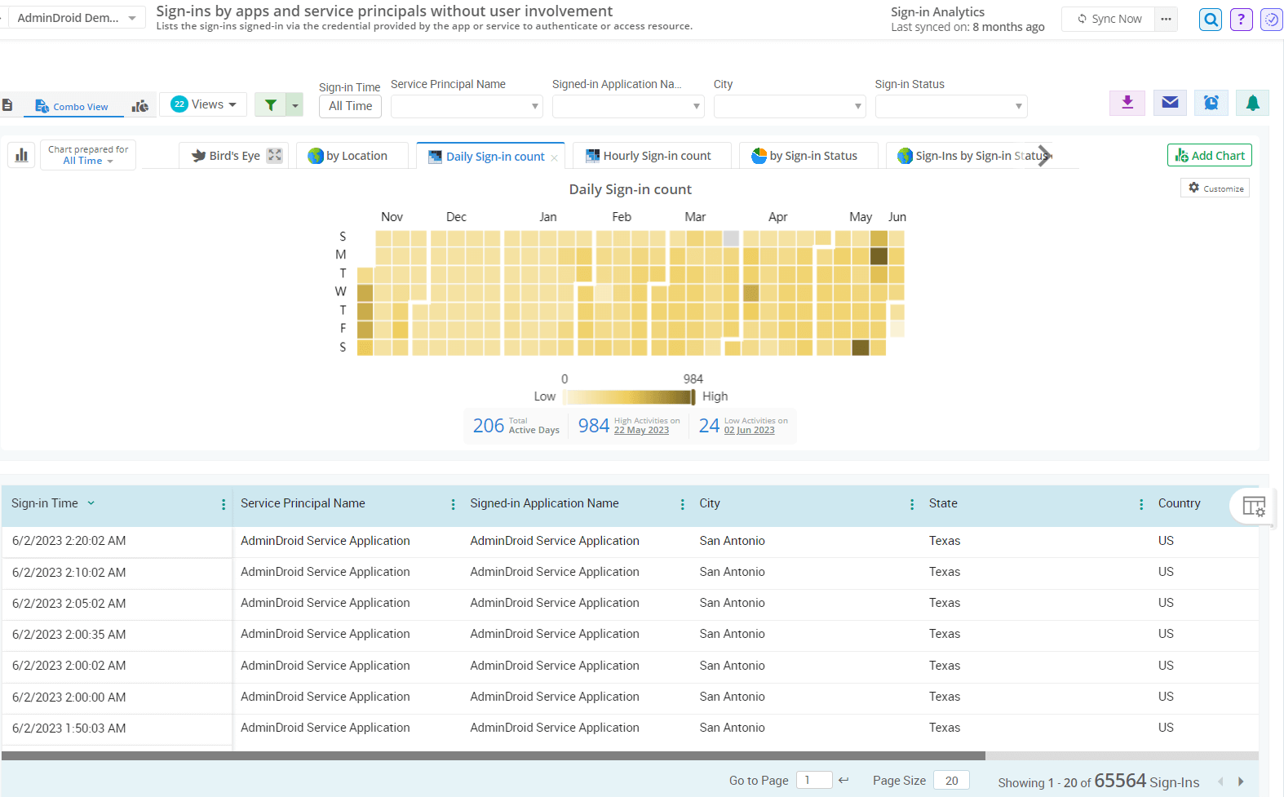
Task: Set an alert with the bell icon
Action: coord(1253,103)
